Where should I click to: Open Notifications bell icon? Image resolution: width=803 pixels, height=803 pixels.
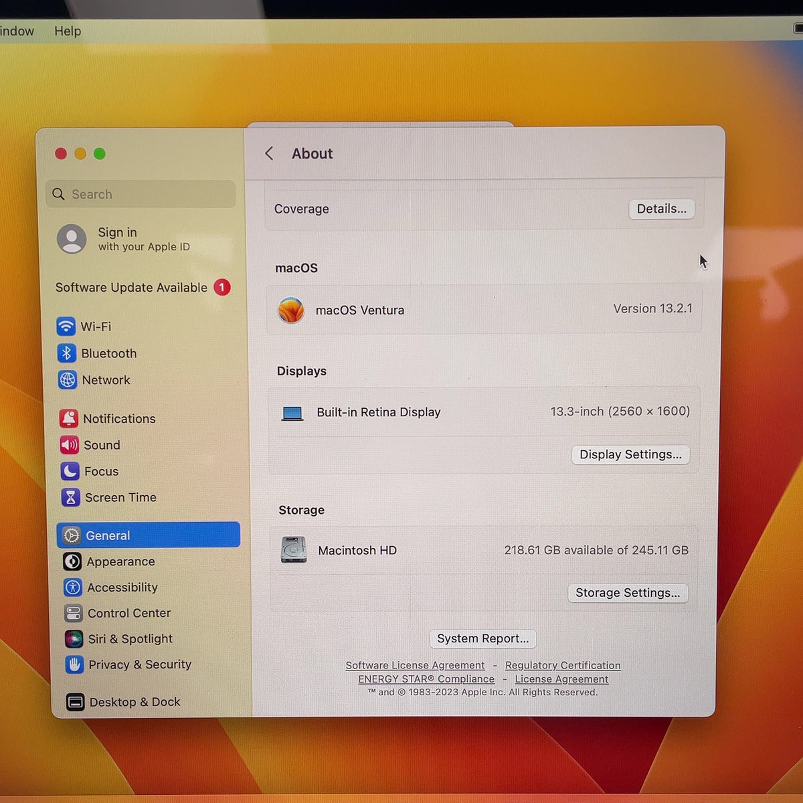pyautogui.click(x=68, y=418)
